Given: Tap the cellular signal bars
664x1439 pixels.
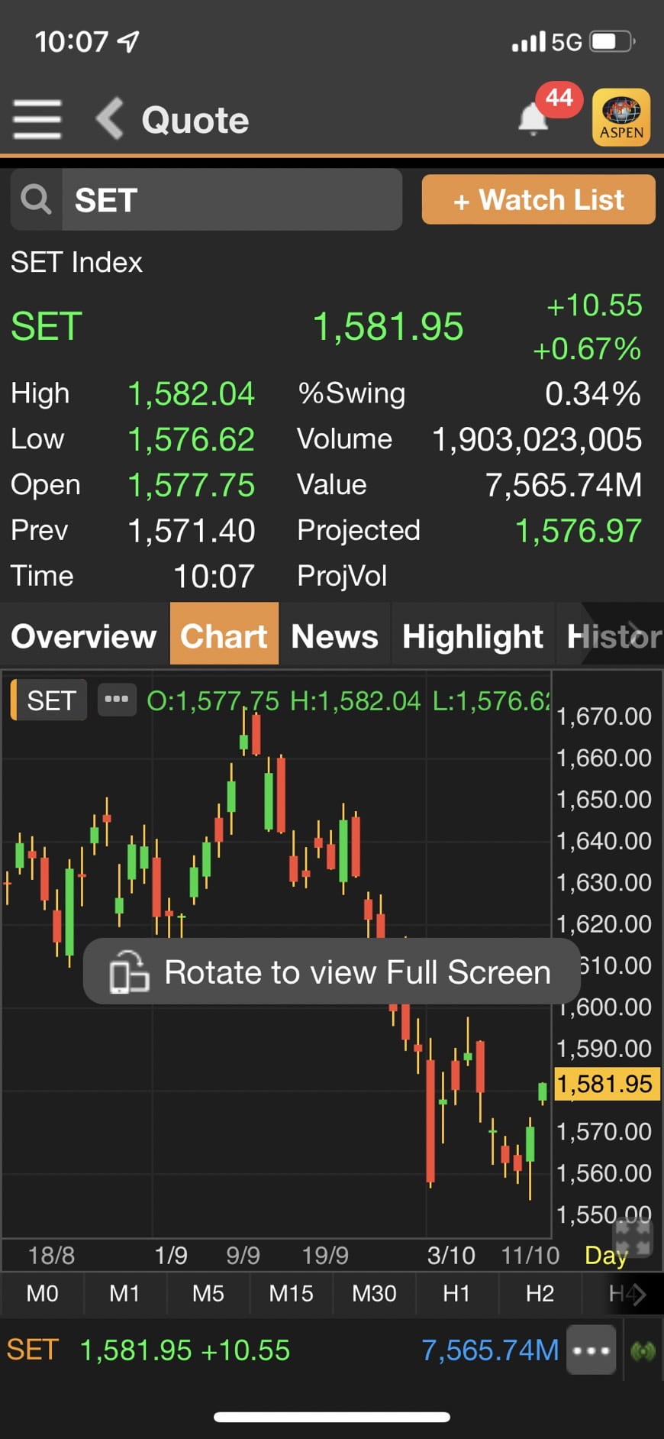Looking at the screenshot, I should point(529,42).
